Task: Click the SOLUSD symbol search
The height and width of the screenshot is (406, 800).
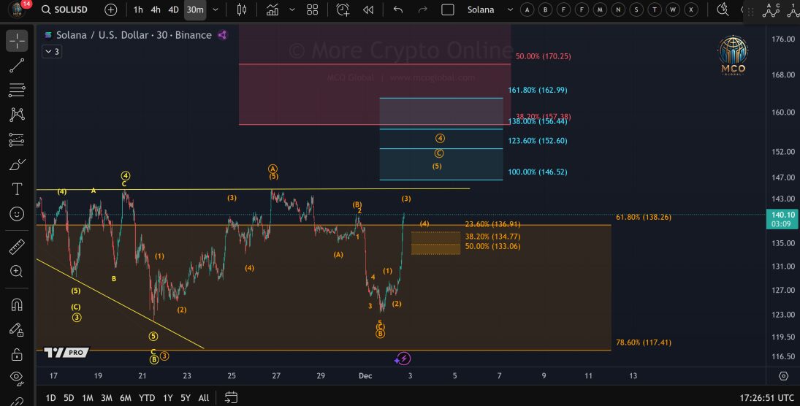Action: pyautogui.click(x=69, y=10)
